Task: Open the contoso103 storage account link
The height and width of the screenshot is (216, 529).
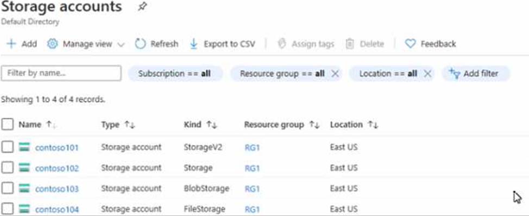Action: point(56,189)
